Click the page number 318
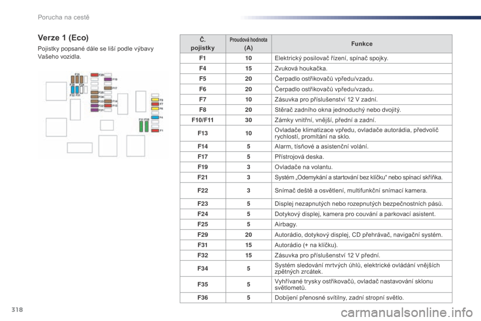 point(17,309)
